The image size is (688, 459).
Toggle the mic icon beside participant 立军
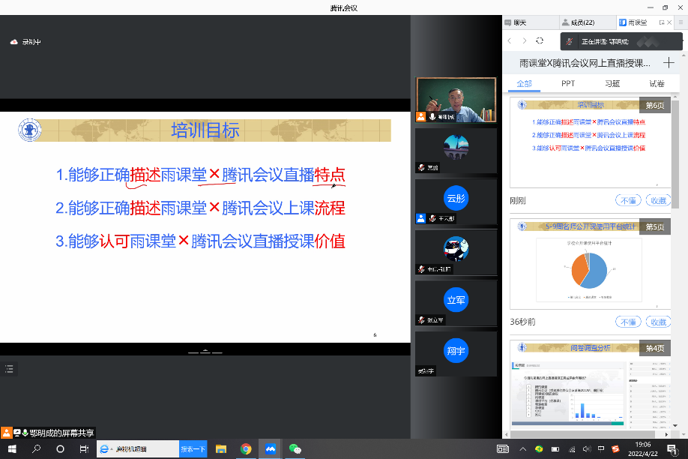420,319
